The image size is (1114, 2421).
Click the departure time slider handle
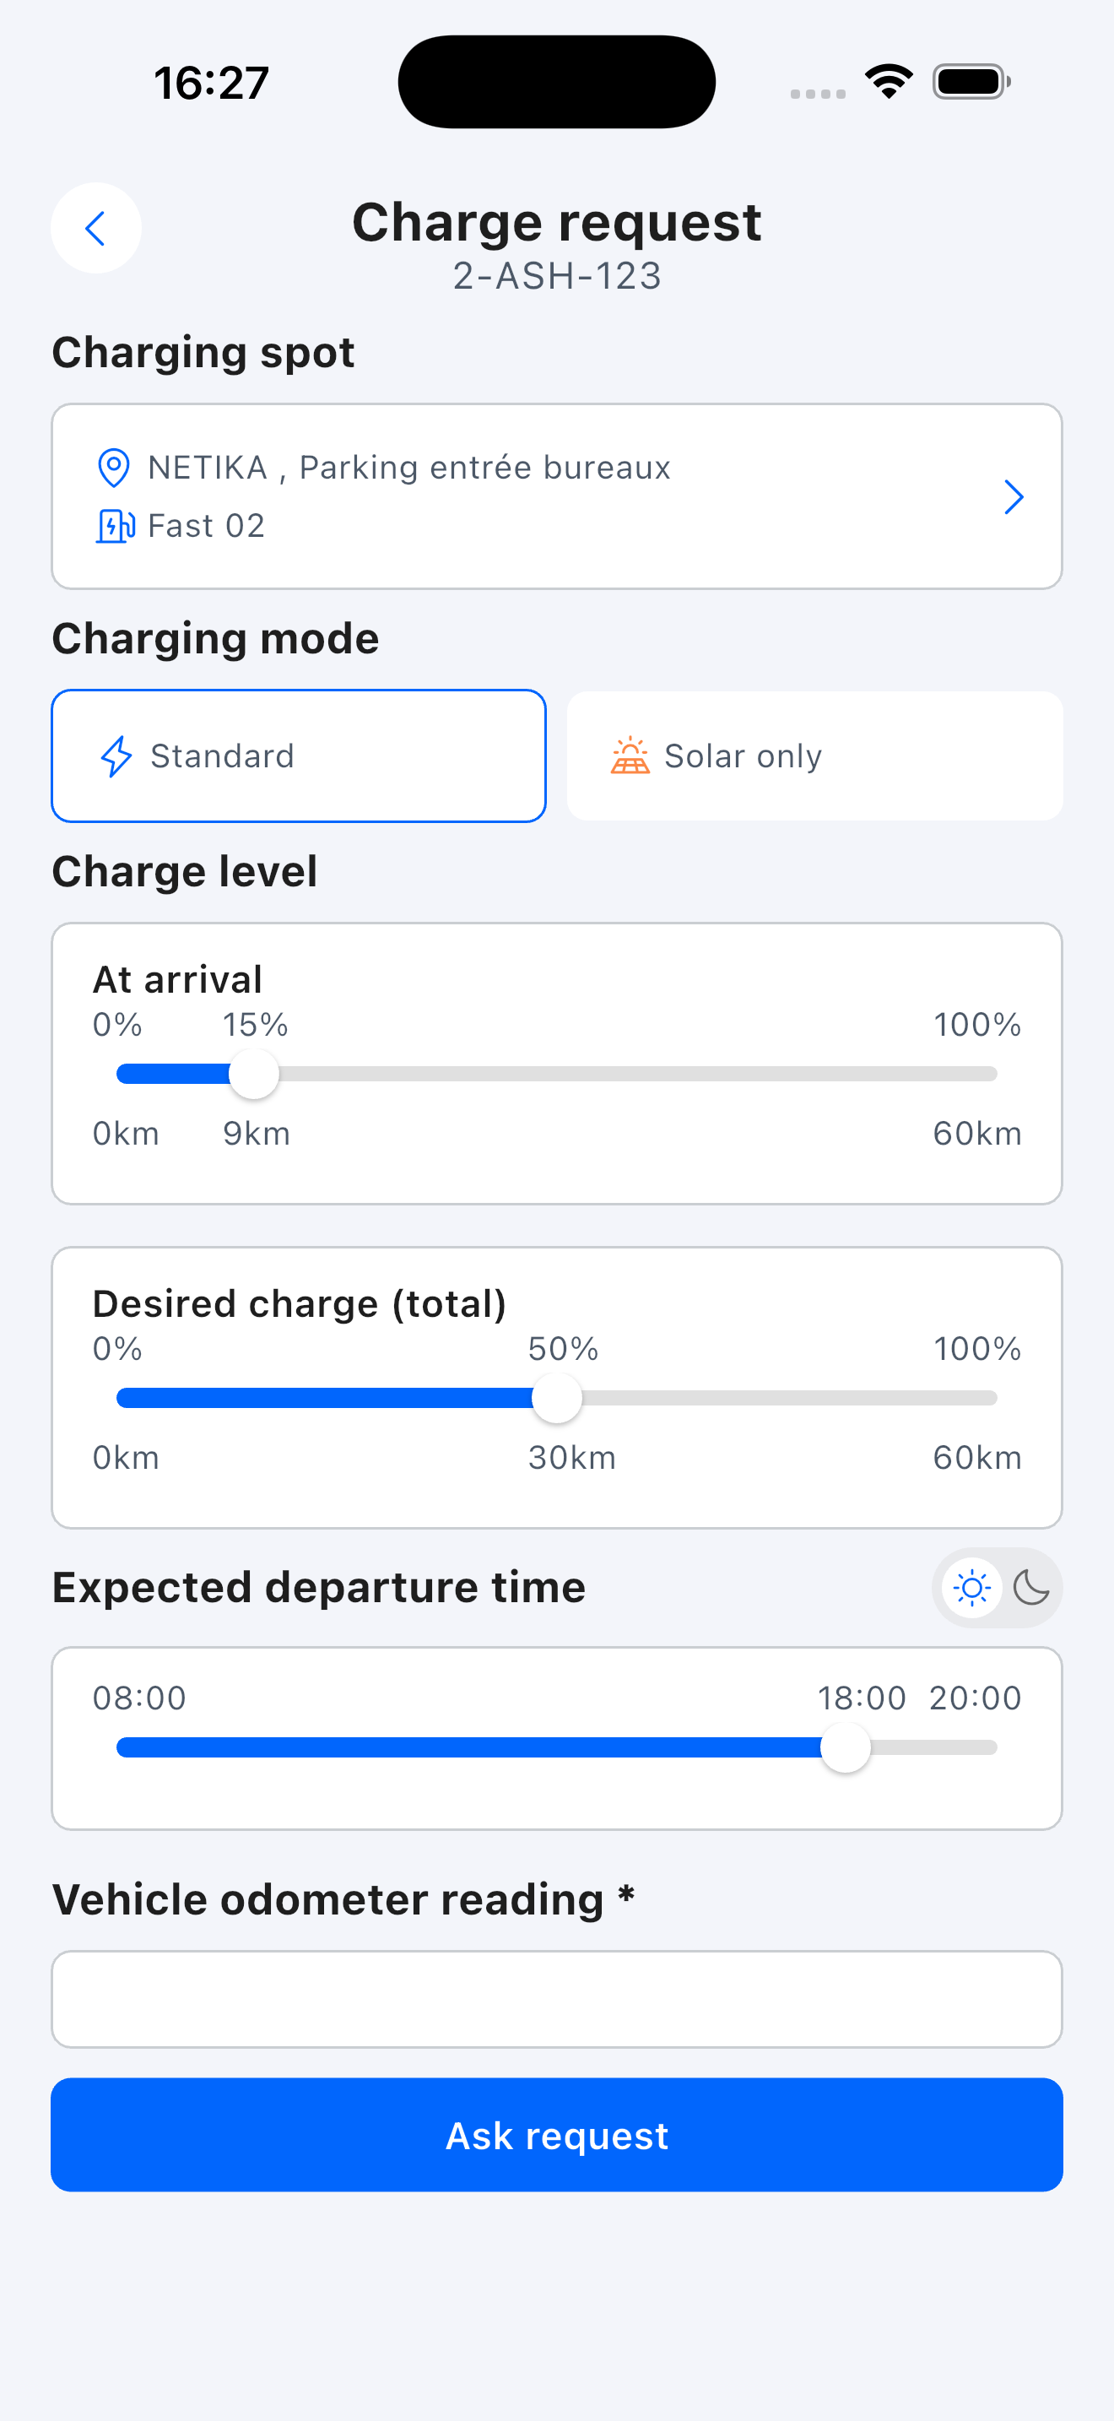pyautogui.click(x=846, y=1748)
